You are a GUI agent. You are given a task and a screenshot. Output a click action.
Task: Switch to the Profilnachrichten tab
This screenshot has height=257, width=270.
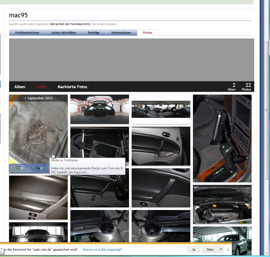point(27,33)
